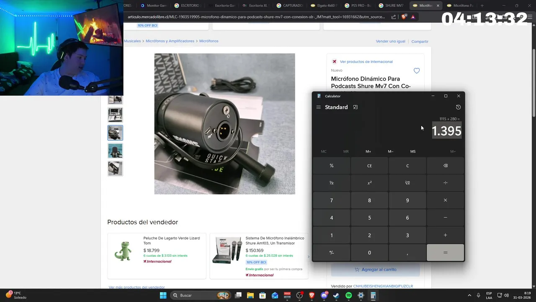The width and height of the screenshot is (536, 302).
Task: Switch to the CAPTURADOR browser tab
Action: click(290, 5)
